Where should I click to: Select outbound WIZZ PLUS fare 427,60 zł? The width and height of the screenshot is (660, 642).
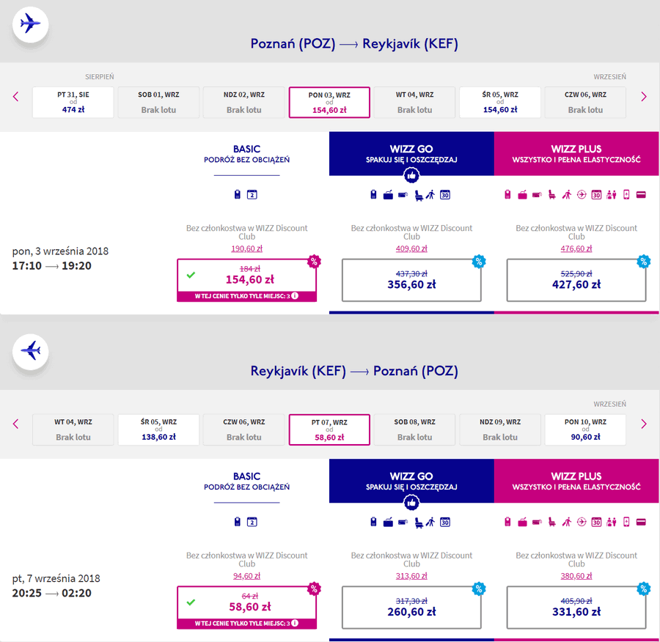[x=576, y=280]
